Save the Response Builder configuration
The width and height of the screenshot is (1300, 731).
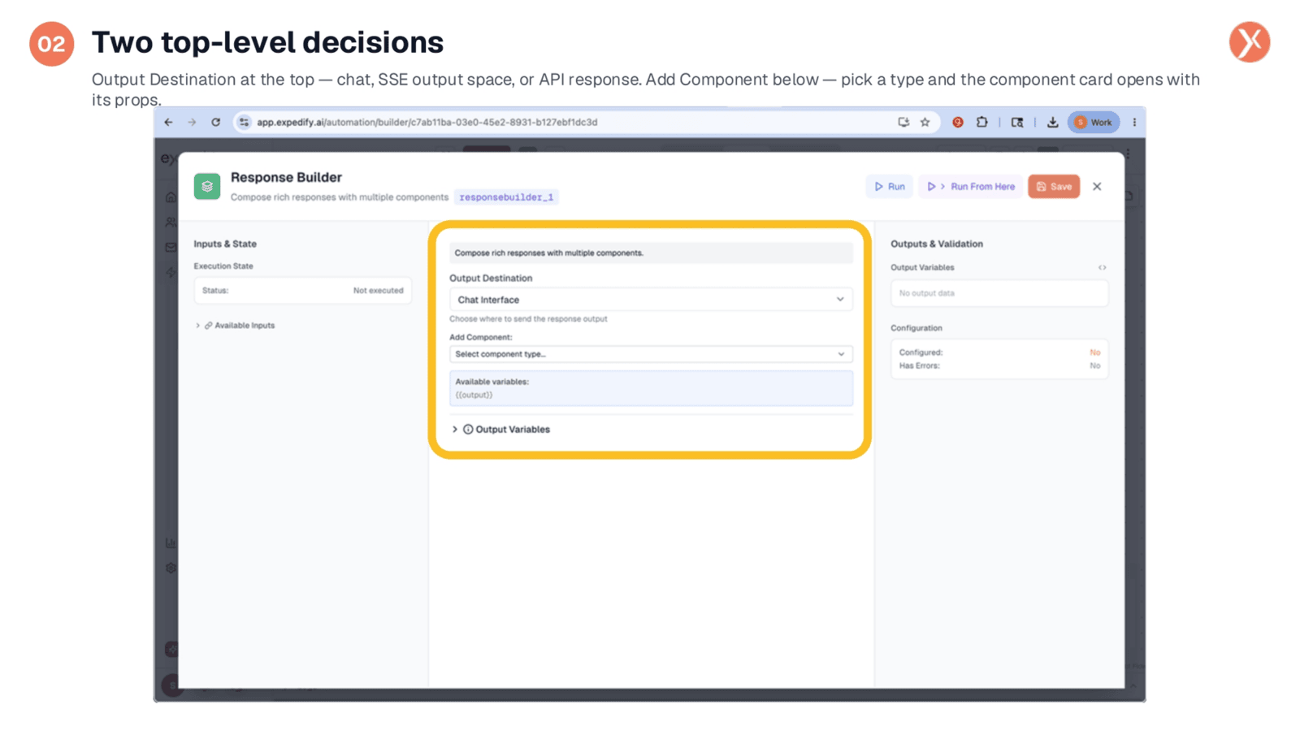tap(1054, 187)
